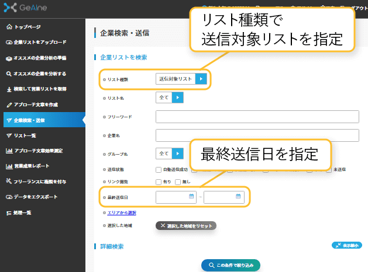Click the リスト一覧 paper plane icon
Image resolution: width=368 pixels, height=272 pixels.
[x=9, y=135]
